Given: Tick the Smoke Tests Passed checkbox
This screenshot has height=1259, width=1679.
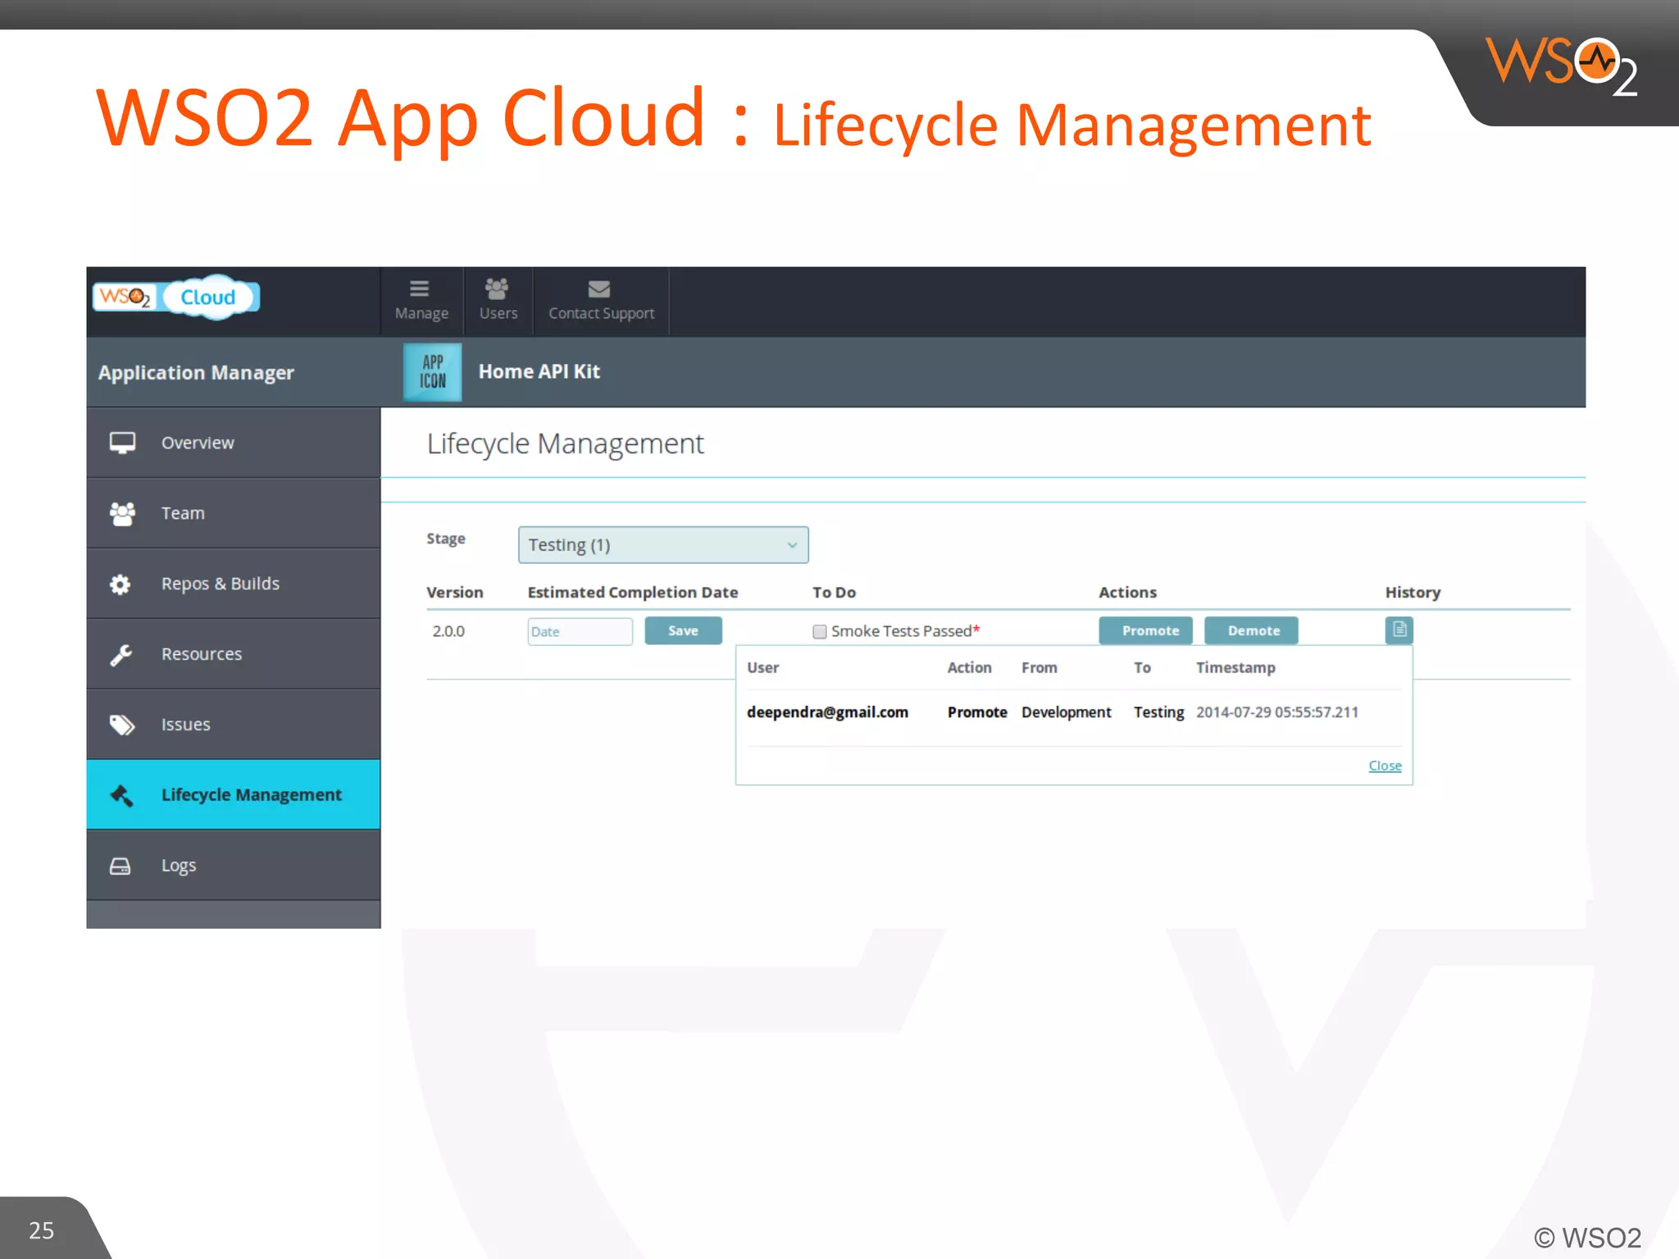Looking at the screenshot, I should [819, 631].
